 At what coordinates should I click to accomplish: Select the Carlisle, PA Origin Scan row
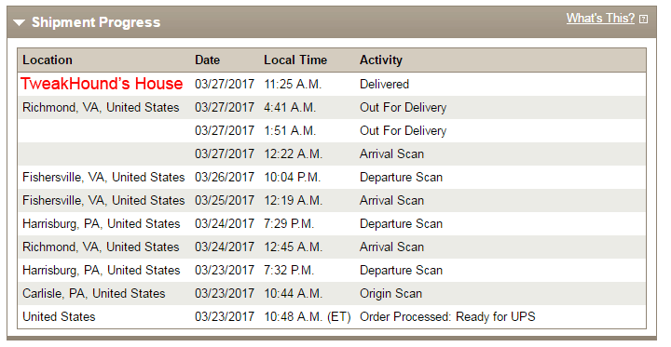[x=332, y=294]
